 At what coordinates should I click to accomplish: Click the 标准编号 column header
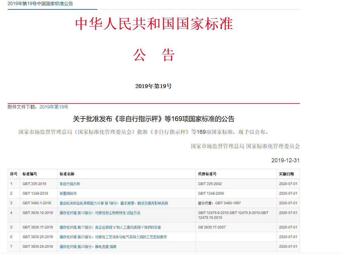(30, 174)
